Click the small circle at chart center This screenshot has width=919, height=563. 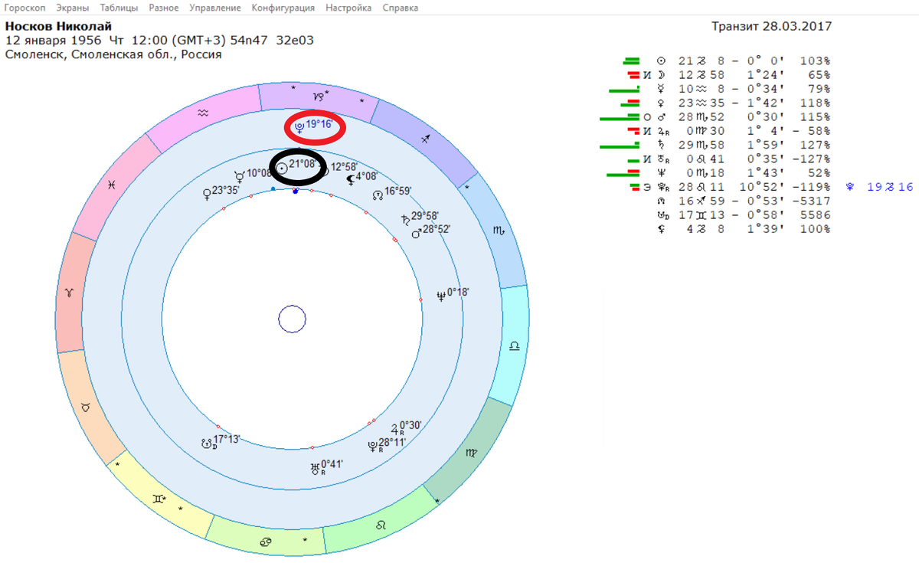(292, 319)
